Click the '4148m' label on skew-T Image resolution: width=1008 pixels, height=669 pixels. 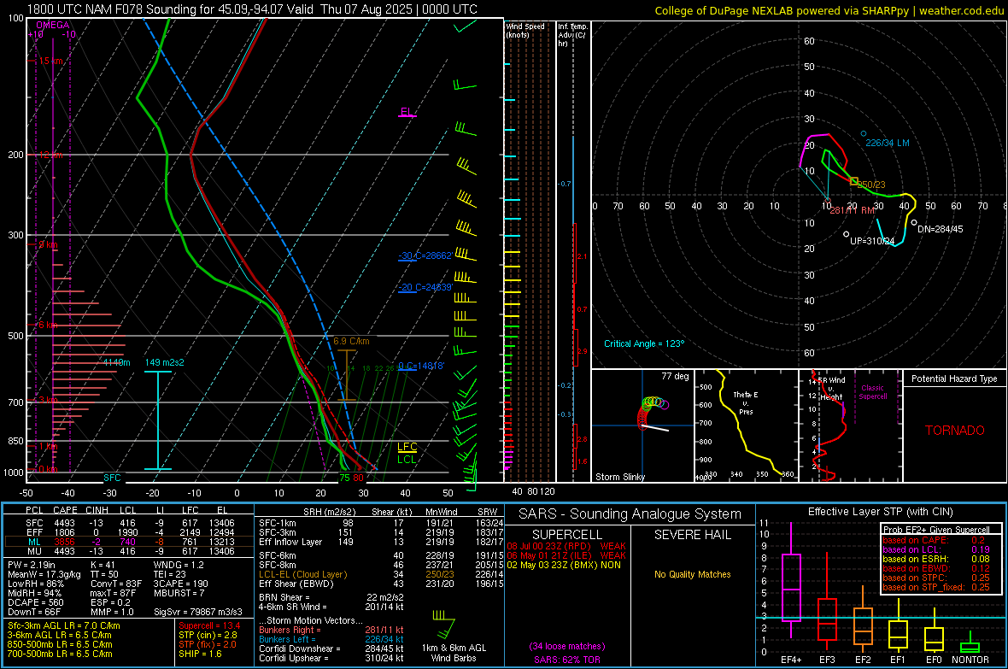click(x=116, y=362)
